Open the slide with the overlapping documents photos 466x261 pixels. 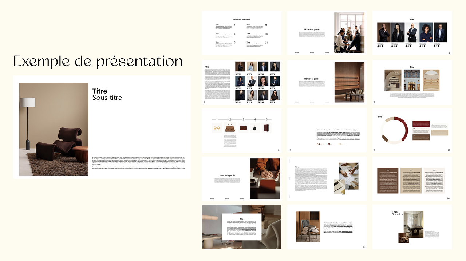point(327,179)
